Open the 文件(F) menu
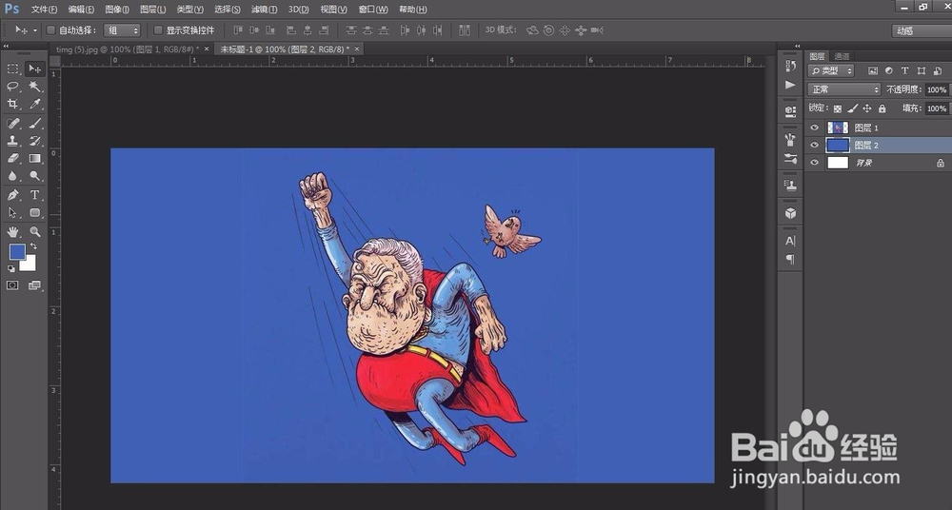 click(x=45, y=10)
